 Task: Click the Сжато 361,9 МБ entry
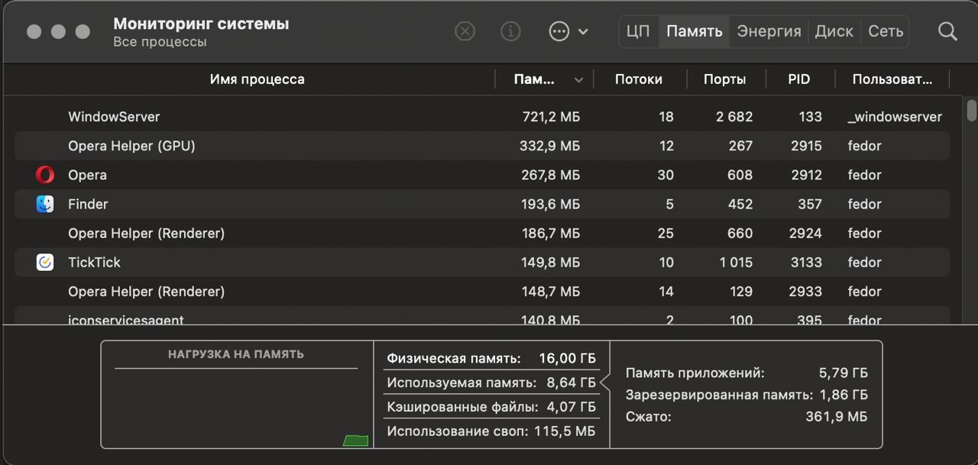[746, 417]
